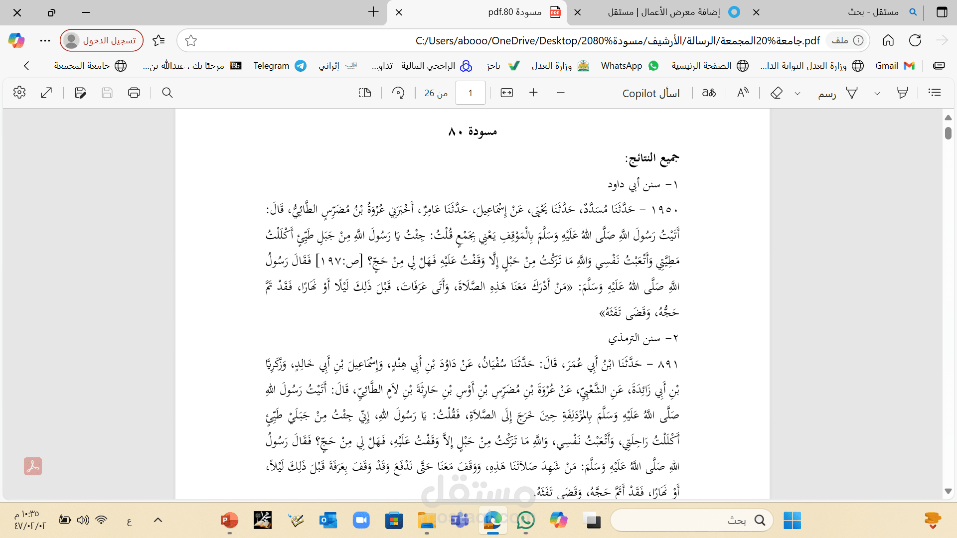Viewport: 957px width, 538px height.
Task: Toggle favorite star in address bar
Action: click(191, 41)
